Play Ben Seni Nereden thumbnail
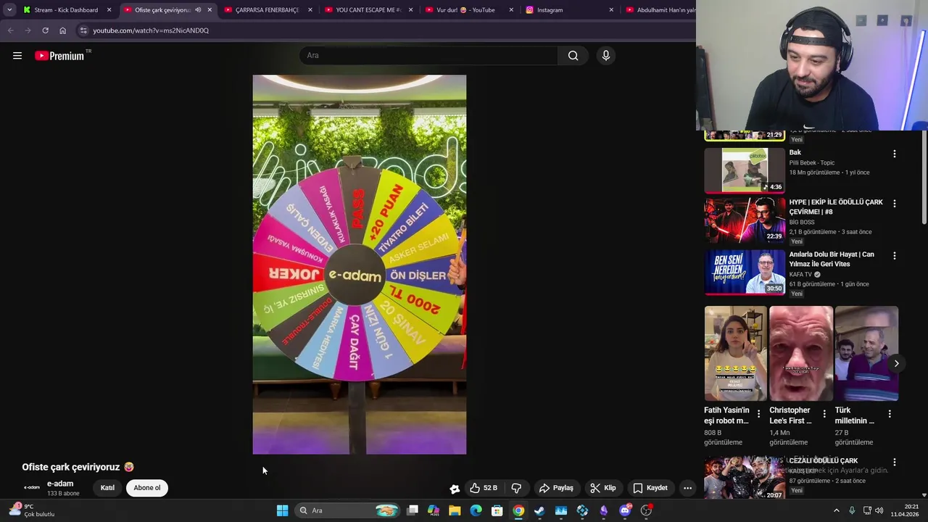 [x=745, y=273]
